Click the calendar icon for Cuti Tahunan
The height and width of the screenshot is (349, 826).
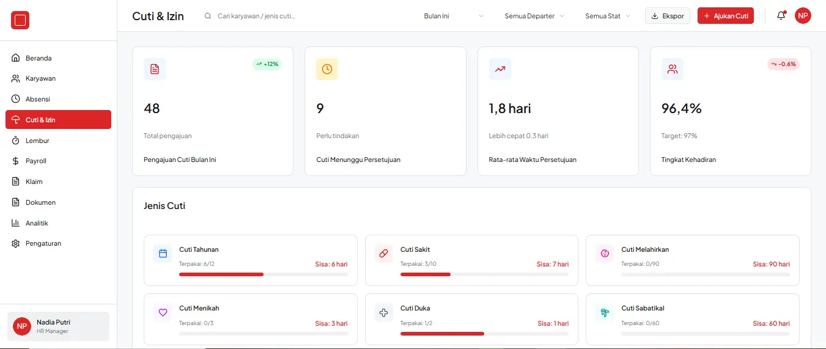[163, 253]
